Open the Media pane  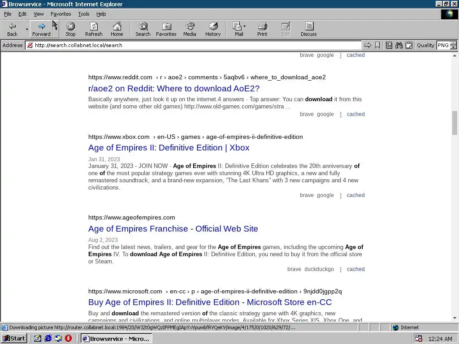tap(190, 29)
